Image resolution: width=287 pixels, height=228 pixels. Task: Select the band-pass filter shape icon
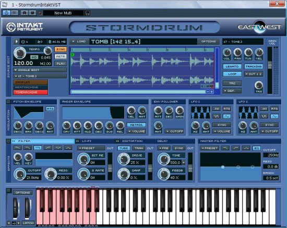click(68, 148)
